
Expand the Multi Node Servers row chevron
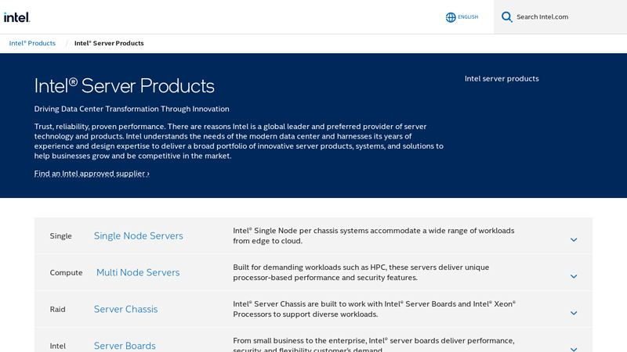click(574, 277)
